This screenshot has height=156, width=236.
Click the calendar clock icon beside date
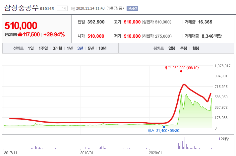coord(73,9)
